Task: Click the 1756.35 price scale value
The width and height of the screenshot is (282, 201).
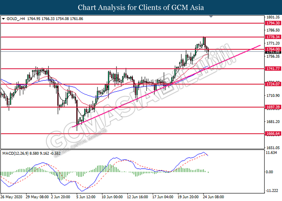Action: (x=273, y=56)
